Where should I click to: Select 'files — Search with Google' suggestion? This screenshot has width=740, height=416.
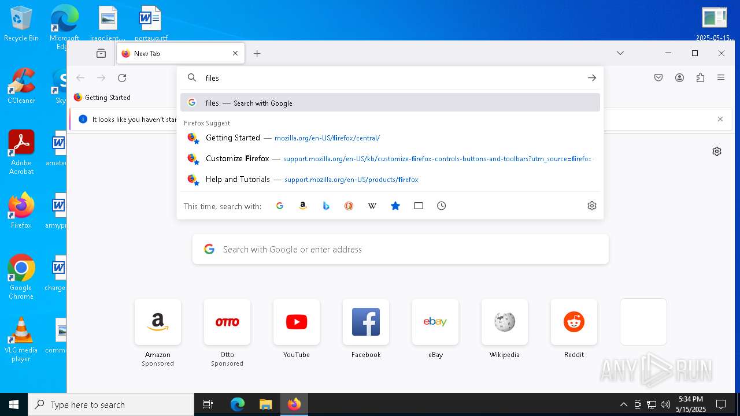[390, 103]
